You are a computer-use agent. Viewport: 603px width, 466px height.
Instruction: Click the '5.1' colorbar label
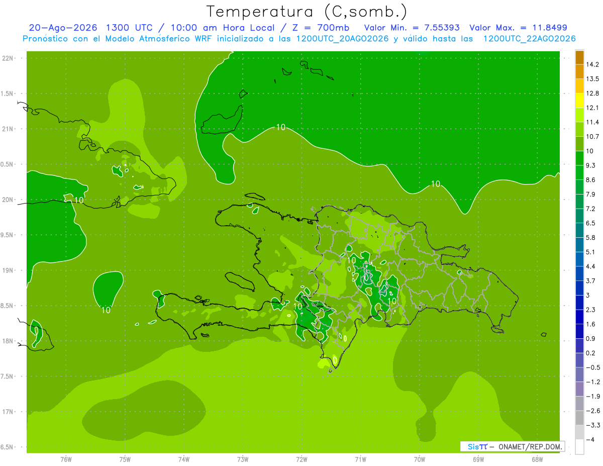coord(590,252)
